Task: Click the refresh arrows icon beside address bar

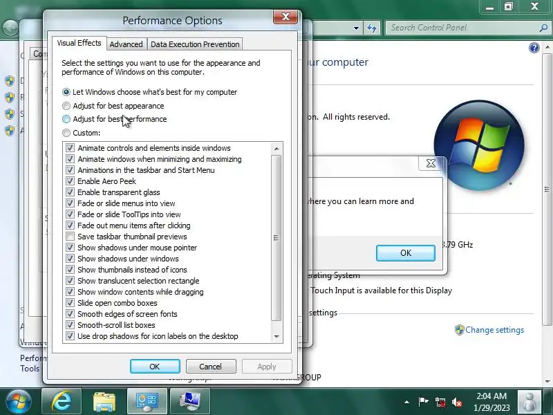Action: (x=372, y=28)
